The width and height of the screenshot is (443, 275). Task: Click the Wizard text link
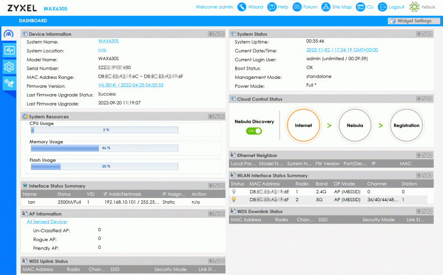click(x=256, y=7)
